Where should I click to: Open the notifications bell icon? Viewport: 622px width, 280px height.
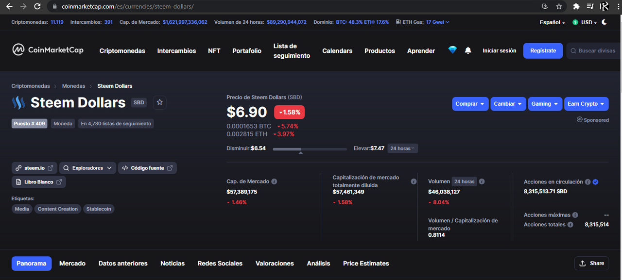click(468, 50)
